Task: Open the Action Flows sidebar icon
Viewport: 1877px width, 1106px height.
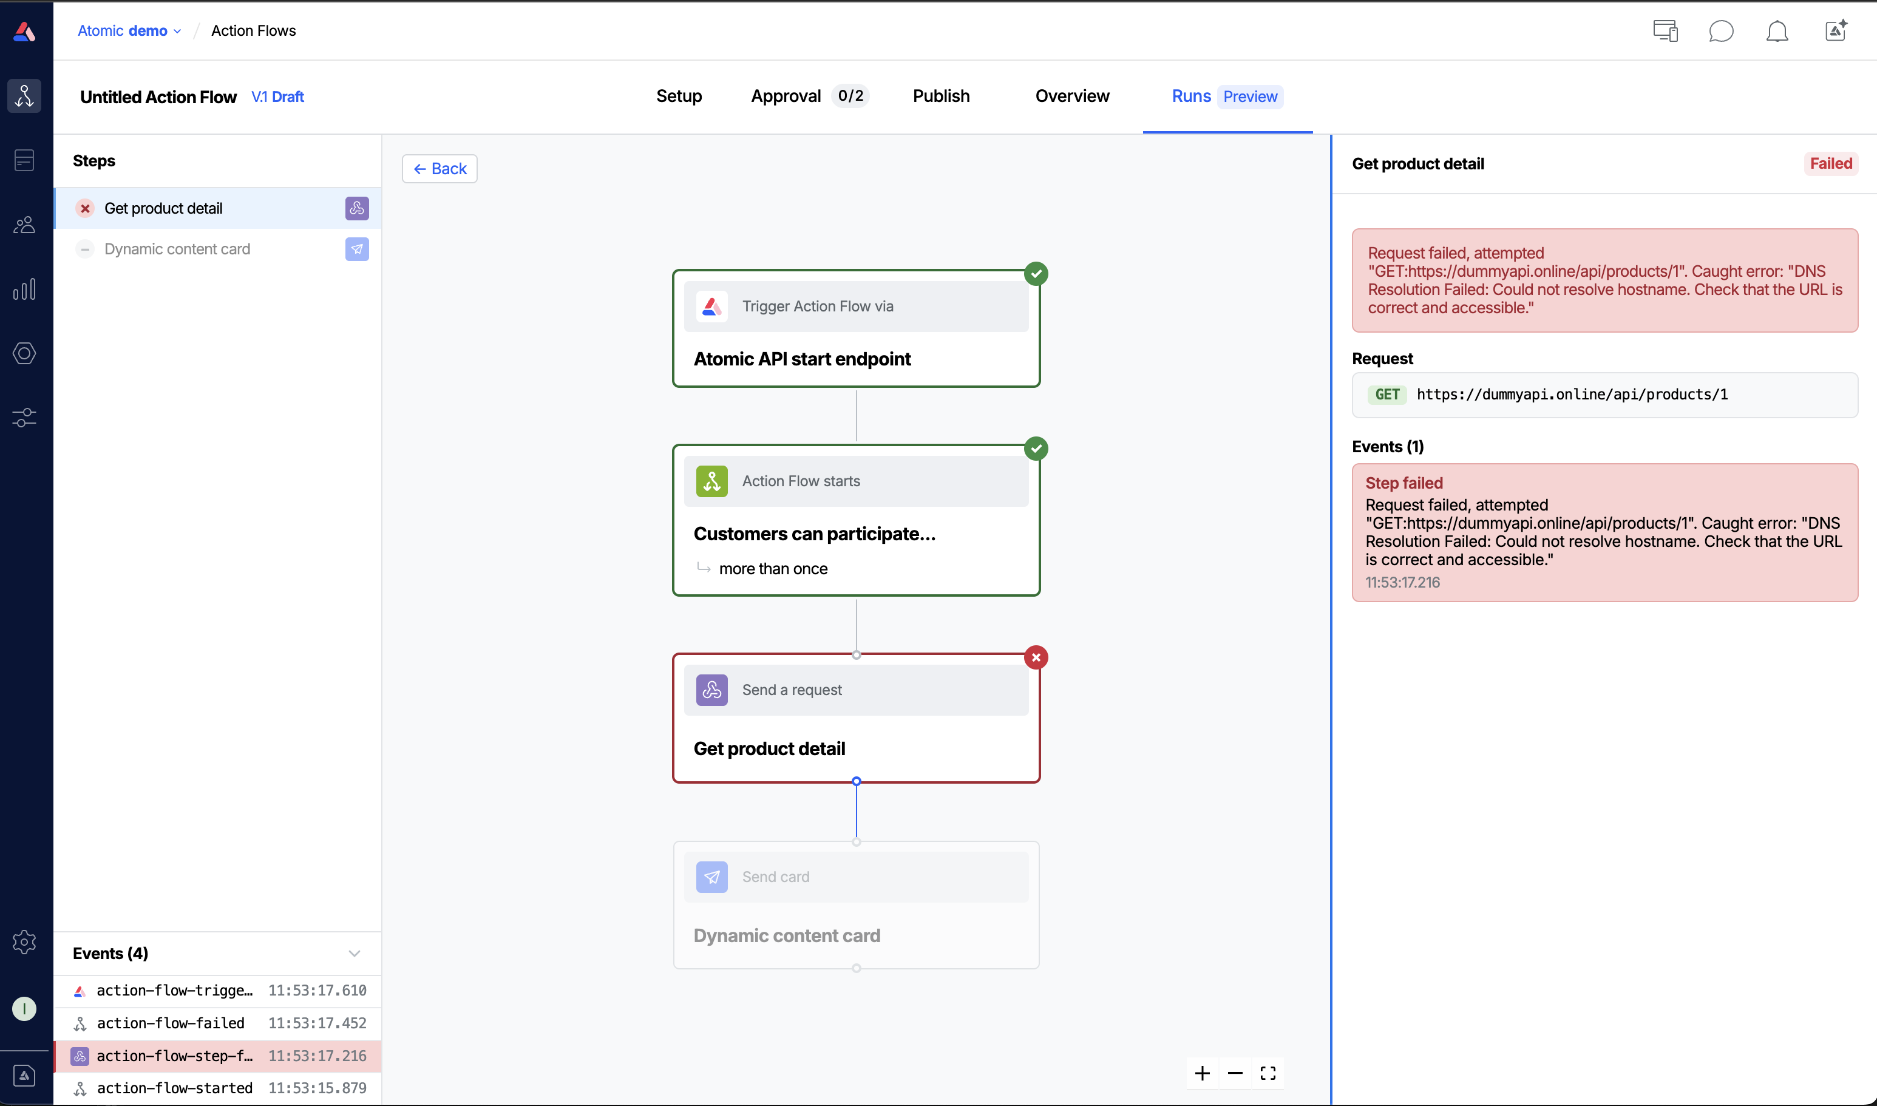Action: [x=24, y=96]
